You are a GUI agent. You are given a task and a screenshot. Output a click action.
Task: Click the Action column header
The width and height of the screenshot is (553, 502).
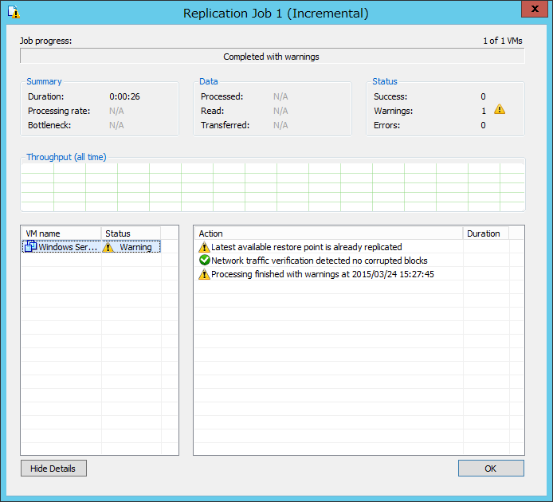point(329,233)
